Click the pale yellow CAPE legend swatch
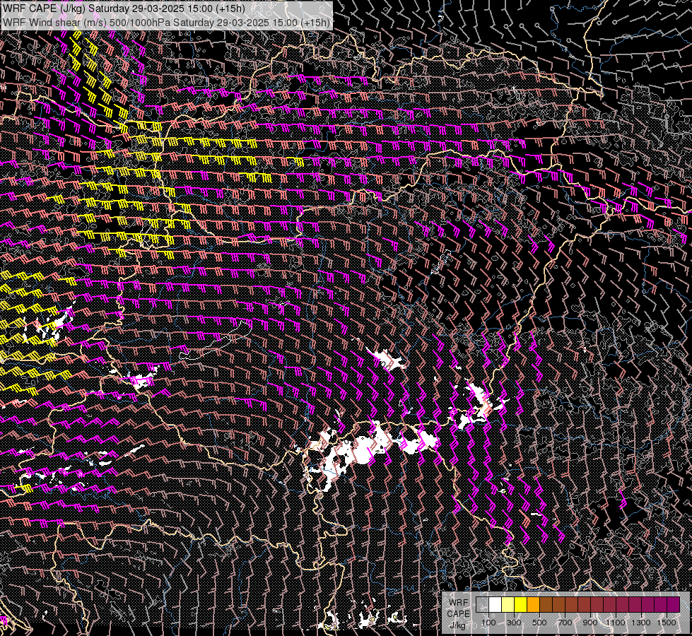Screen dimensions: 692x636 pos(508,605)
